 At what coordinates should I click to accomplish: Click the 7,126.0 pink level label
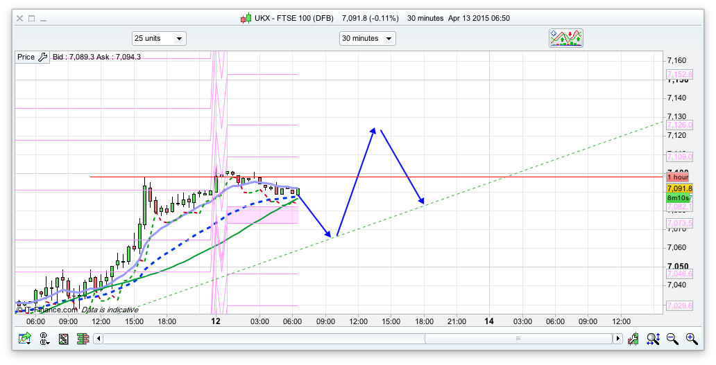[x=679, y=125]
